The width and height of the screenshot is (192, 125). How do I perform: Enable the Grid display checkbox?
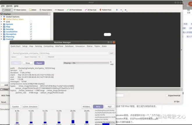31,21
